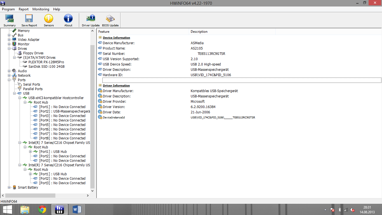Open the Monitoring menu
Screen dimensions: 382x215
point(41,9)
